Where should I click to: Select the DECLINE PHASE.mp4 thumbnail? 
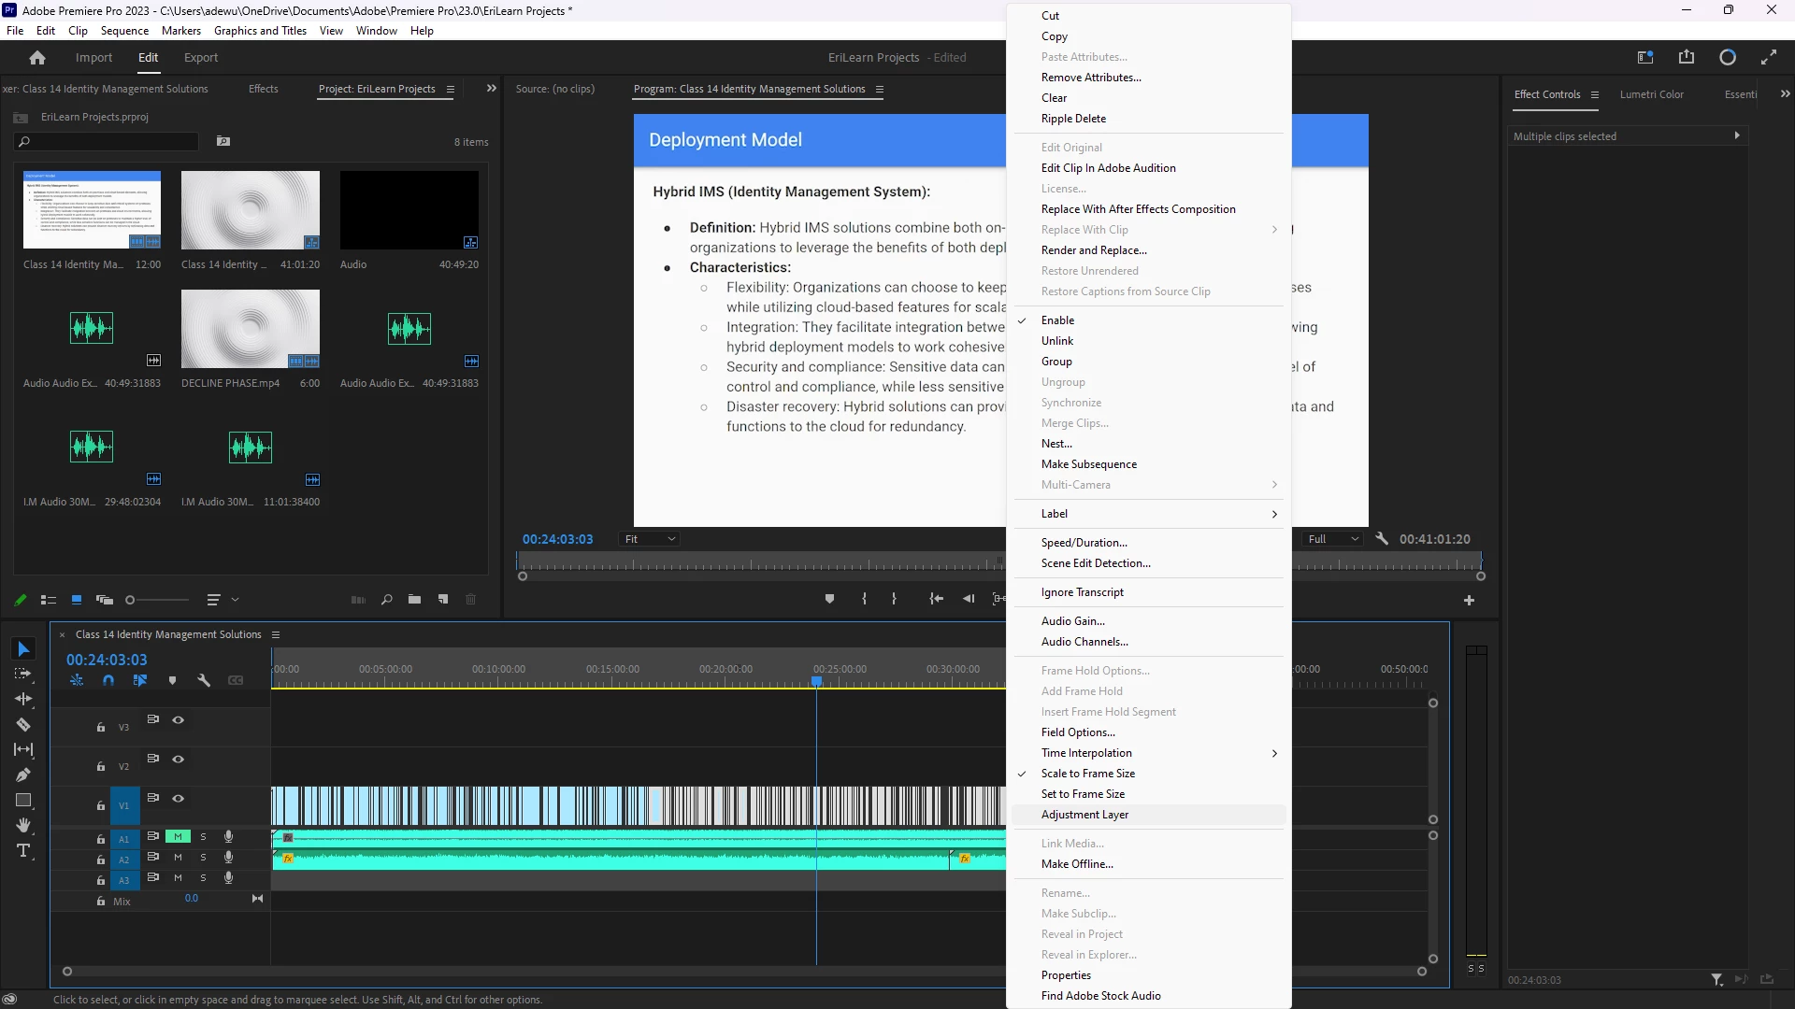point(250,329)
